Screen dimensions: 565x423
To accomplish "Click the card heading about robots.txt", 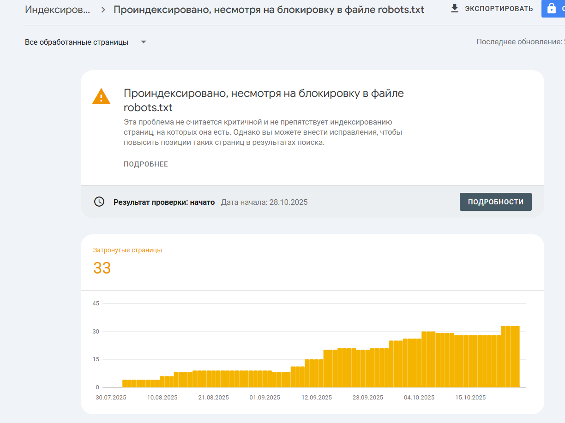I will coord(264,101).
